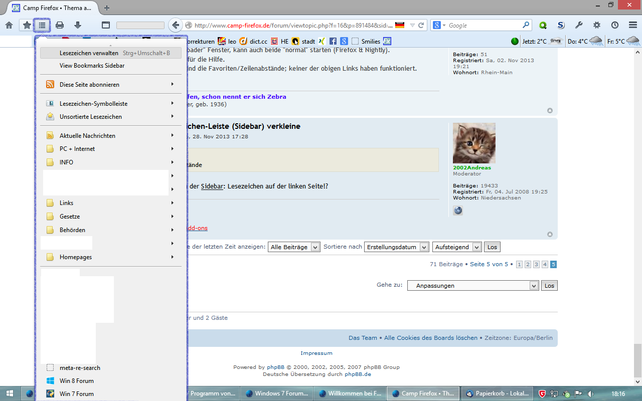
Task: Open the stadt bookmark
Action: tap(304, 41)
